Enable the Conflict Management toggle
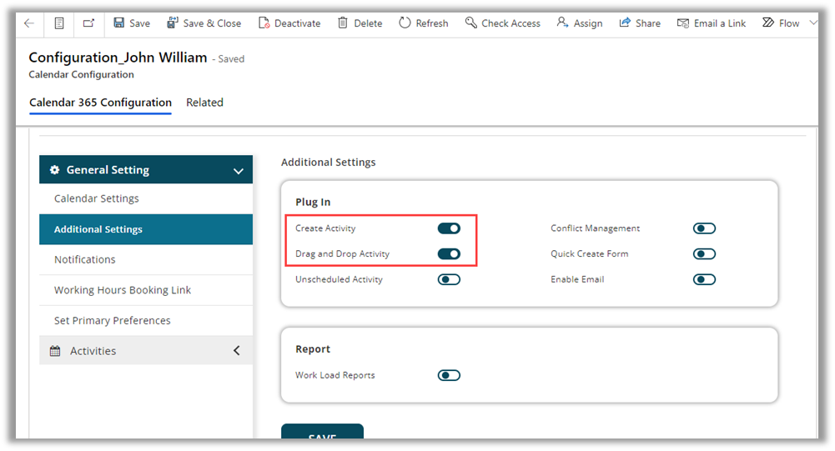Viewport: 835px width, 451px height. pyautogui.click(x=704, y=228)
